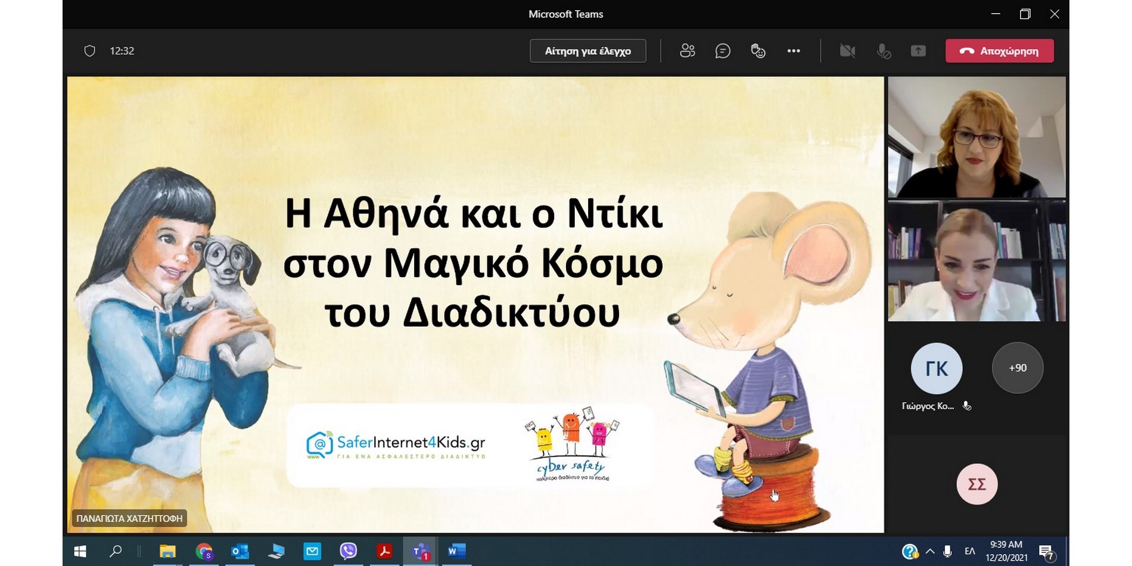Switch to Word in the taskbar
The image size is (1132, 566).
(456, 551)
